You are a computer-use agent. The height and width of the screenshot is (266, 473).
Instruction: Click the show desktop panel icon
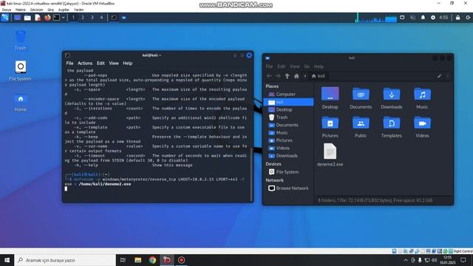coord(18,18)
